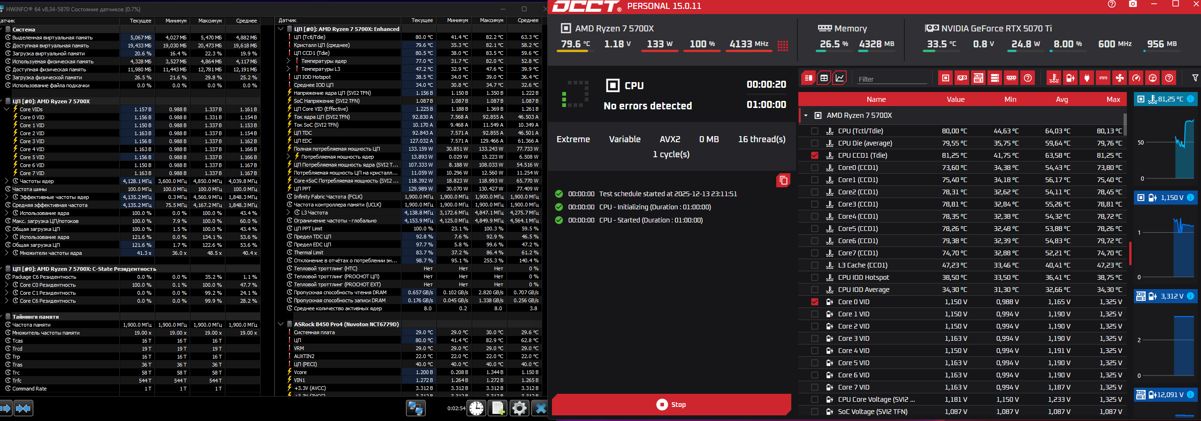The image size is (1201, 421).
Task: Collapse ASRock B450 Pro4 sensor group
Action: point(281,324)
